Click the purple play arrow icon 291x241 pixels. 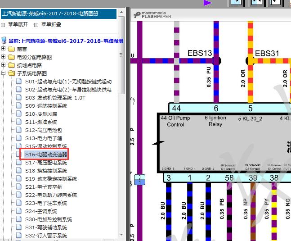[x=208, y=3]
